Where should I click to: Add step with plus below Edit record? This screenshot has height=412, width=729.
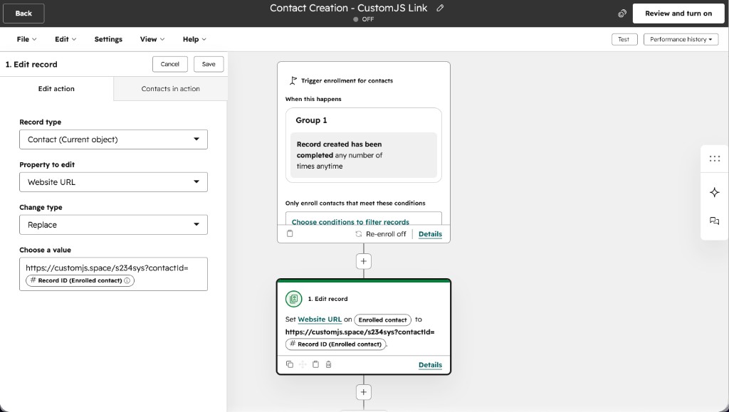[x=364, y=392]
